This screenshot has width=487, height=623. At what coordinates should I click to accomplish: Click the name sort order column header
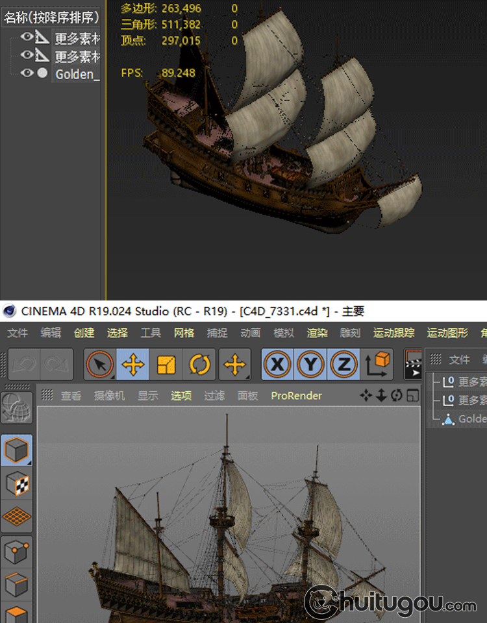click(x=51, y=18)
